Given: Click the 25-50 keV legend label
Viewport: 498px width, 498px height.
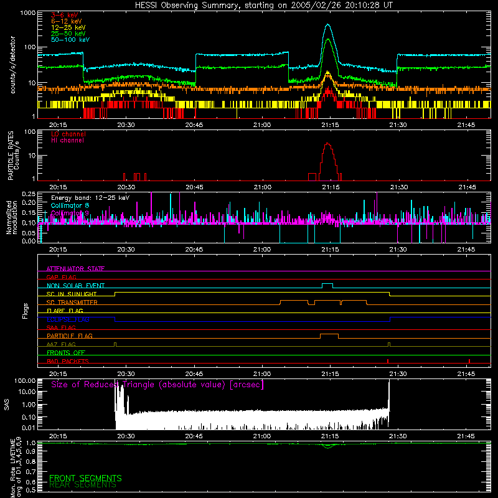Looking at the screenshot, I should [68, 34].
